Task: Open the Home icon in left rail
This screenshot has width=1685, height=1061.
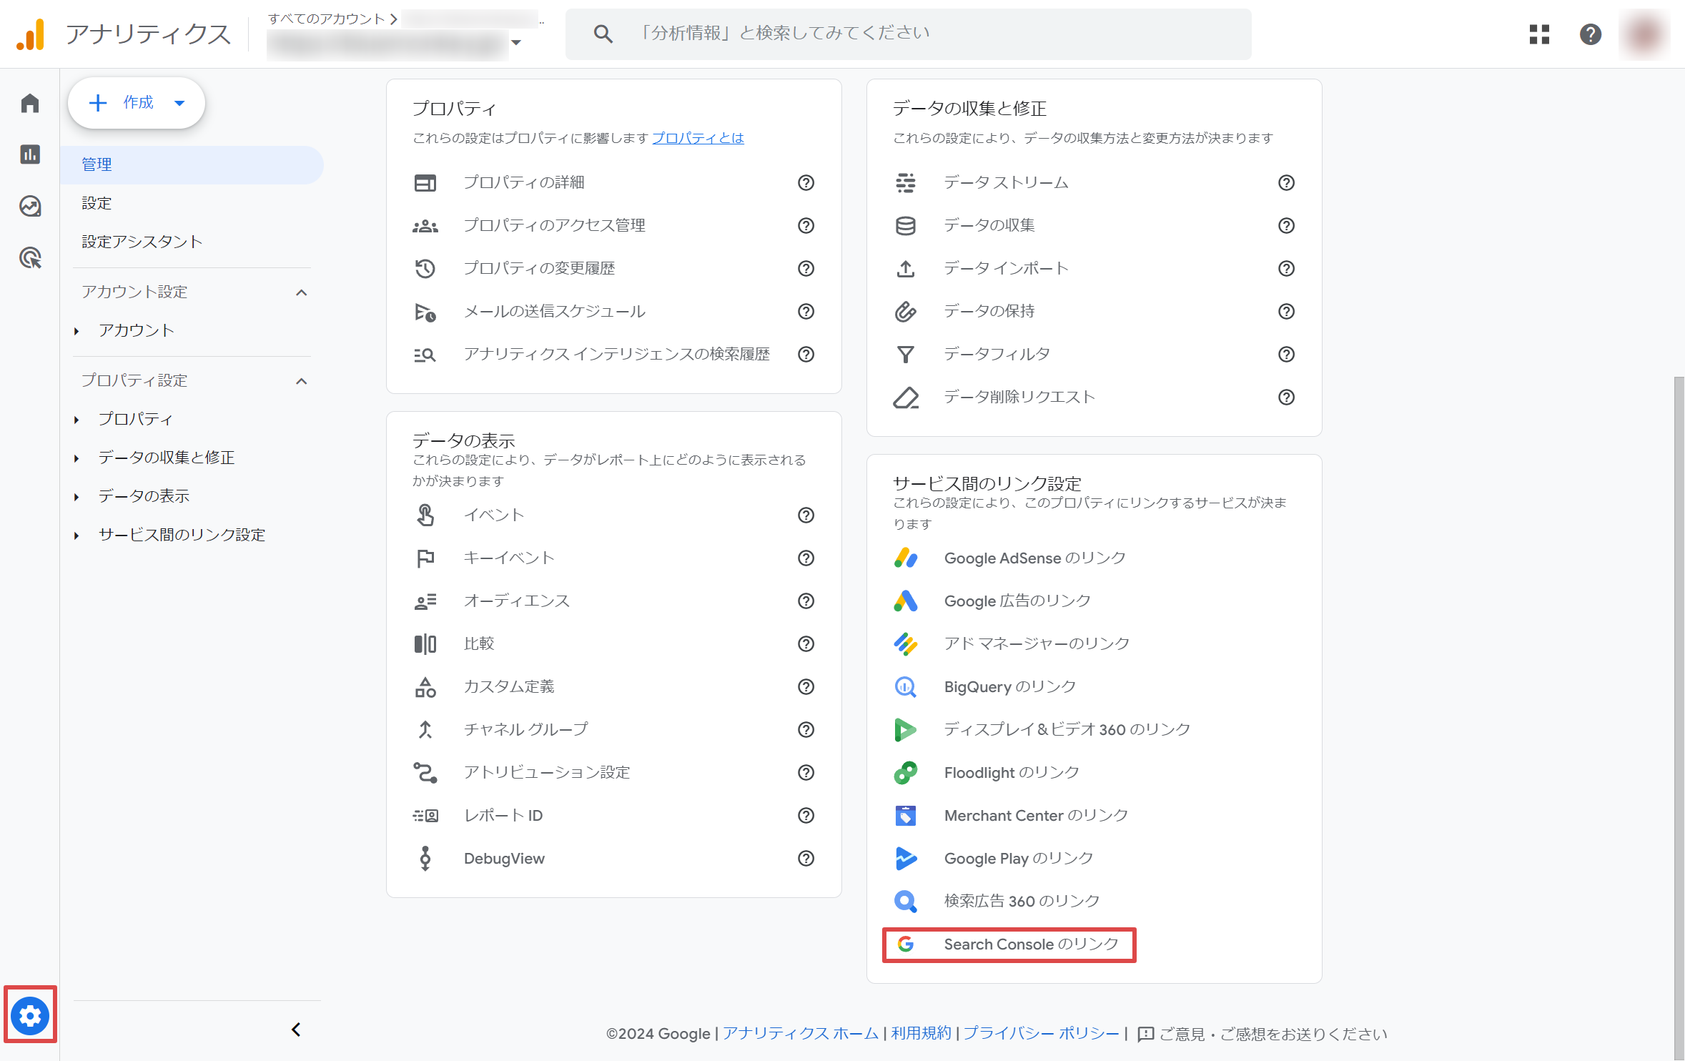Action: [30, 103]
